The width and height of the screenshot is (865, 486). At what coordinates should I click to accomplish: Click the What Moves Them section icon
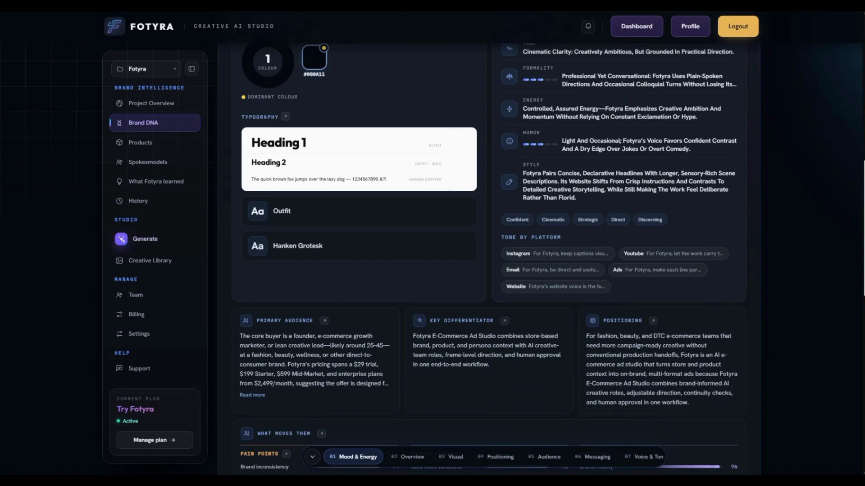pos(246,433)
